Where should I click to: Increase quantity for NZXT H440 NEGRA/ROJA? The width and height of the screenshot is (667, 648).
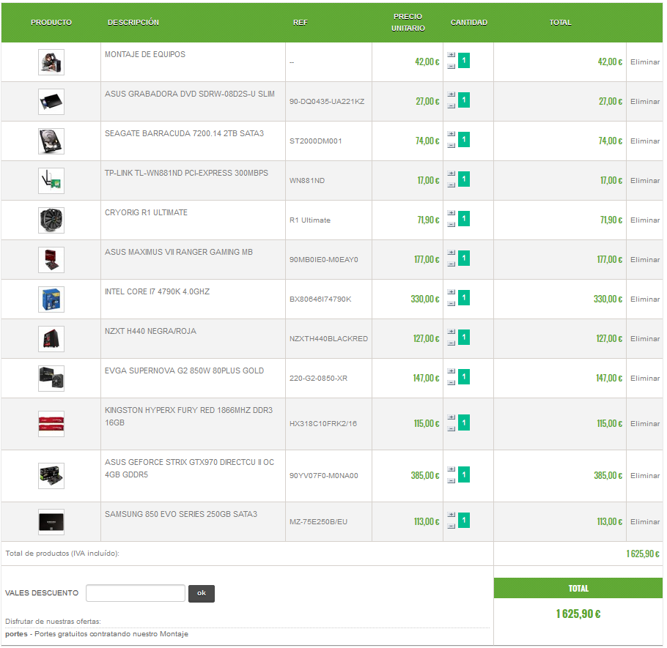pyautogui.click(x=452, y=332)
